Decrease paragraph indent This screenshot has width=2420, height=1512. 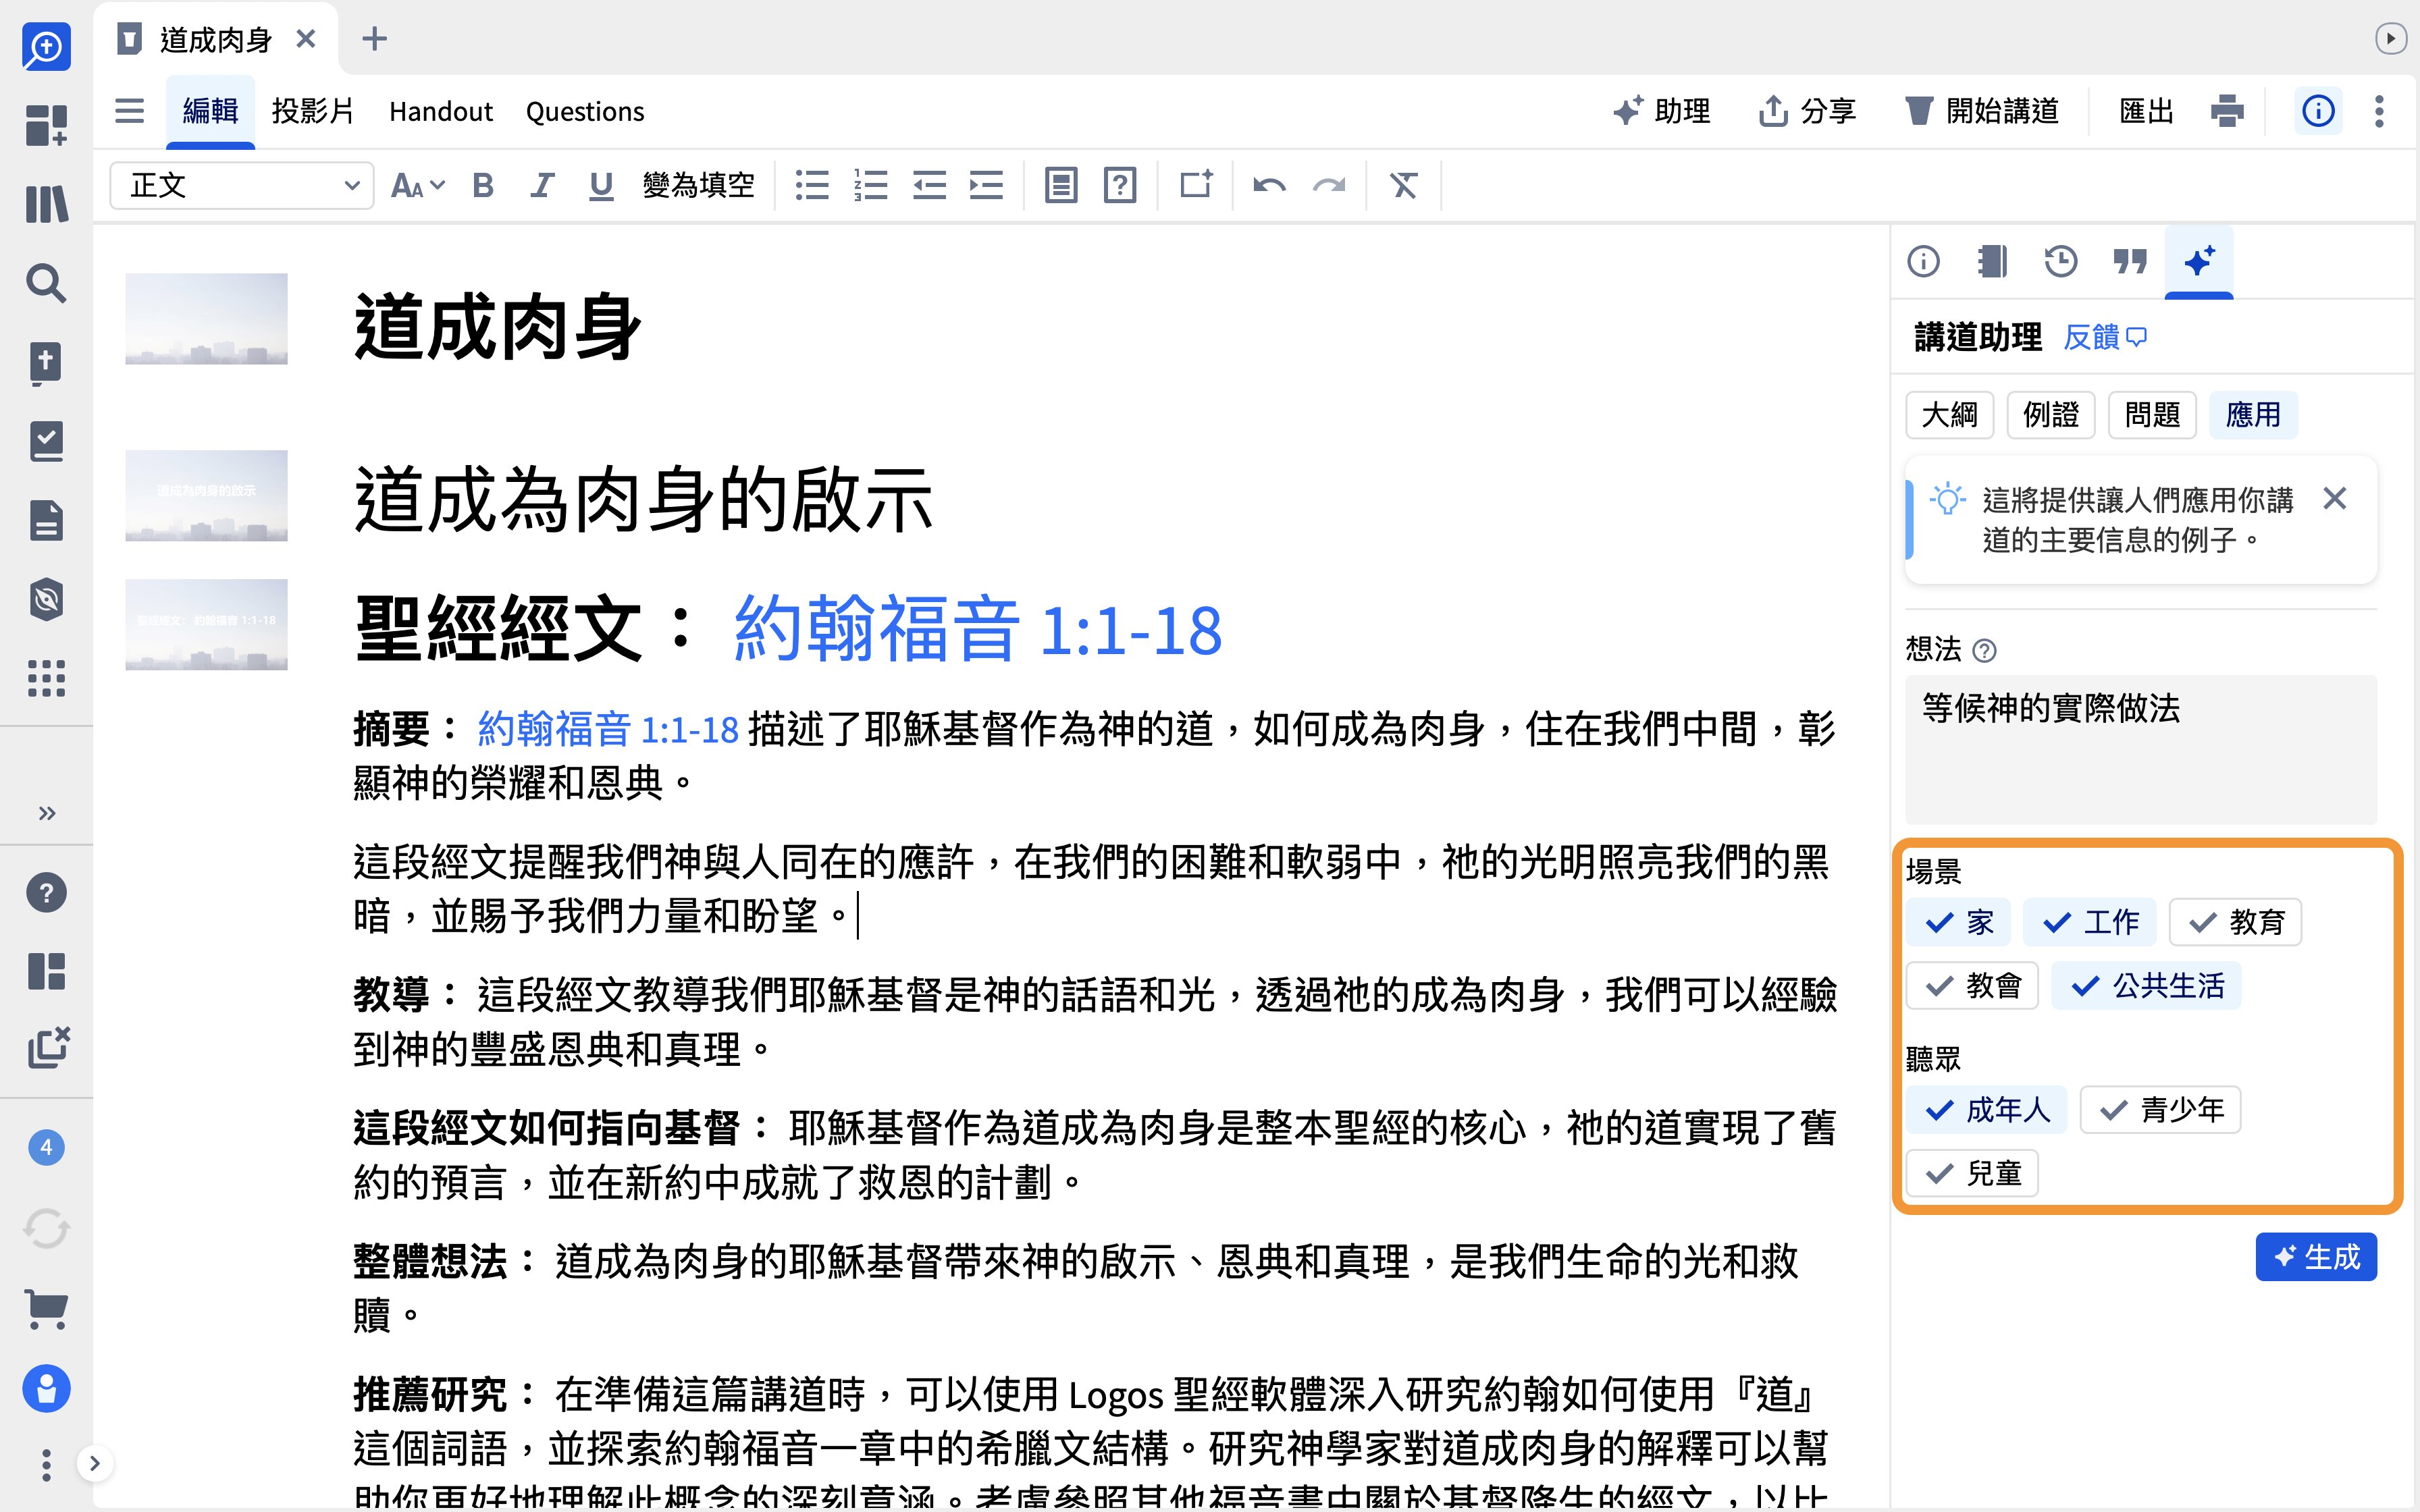[x=929, y=185]
